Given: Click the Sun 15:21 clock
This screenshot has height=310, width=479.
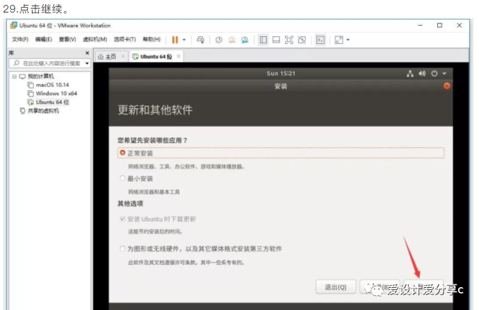Looking at the screenshot, I should 281,74.
